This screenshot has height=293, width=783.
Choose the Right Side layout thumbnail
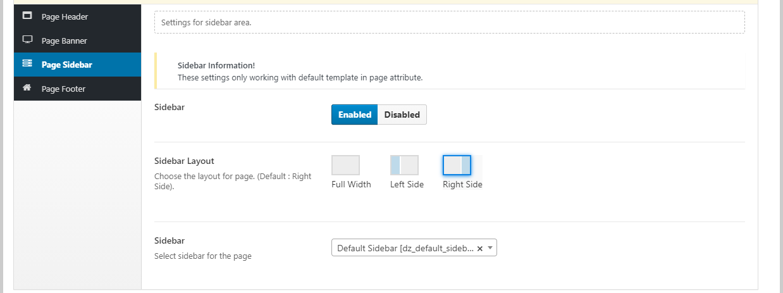[x=457, y=165]
